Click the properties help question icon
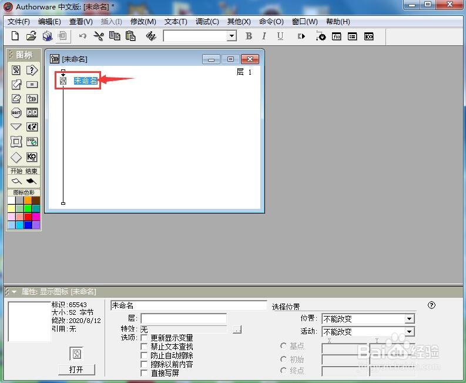Screen dimensions: 466x383 431,305
